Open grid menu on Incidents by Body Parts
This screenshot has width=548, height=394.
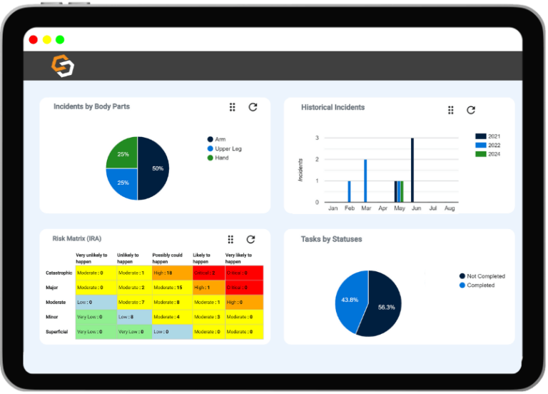click(232, 107)
